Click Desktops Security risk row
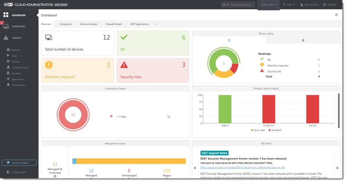The width and height of the screenshot is (346, 182). [x=290, y=71]
